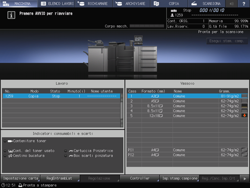Open Impostazione carta settings
Screen dimensions: 250x188
(20, 178)
